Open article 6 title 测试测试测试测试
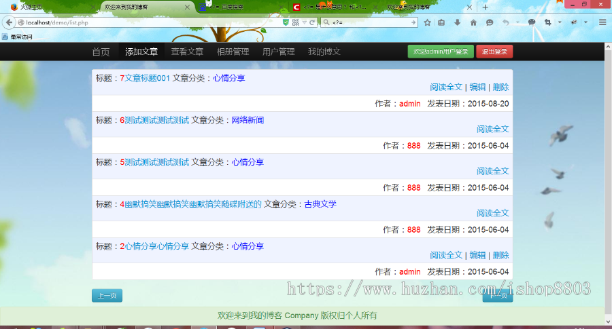The height and width of the screenshot is (329, 612). coord(156,120)
